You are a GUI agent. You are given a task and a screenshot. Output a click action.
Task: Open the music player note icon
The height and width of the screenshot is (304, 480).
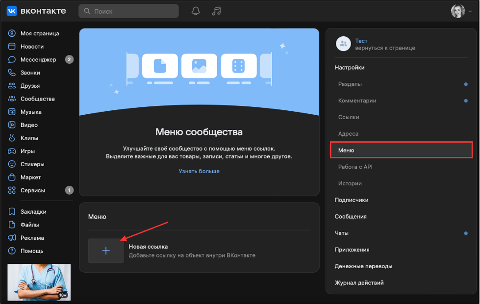216,11
